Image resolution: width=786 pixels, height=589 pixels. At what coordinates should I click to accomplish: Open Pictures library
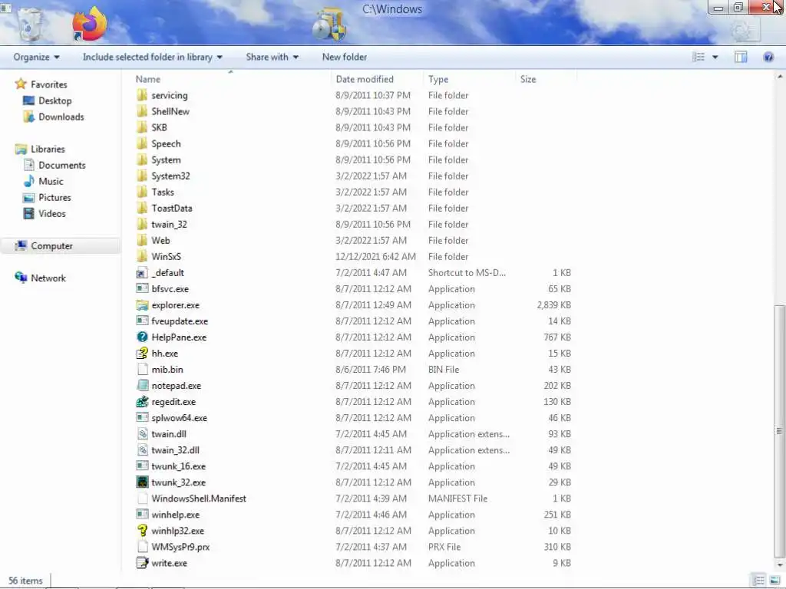click(54, 197)
